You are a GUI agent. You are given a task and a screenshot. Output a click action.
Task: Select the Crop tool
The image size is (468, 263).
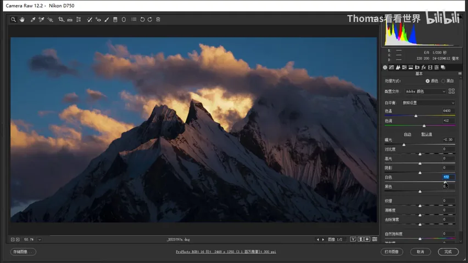61,19
